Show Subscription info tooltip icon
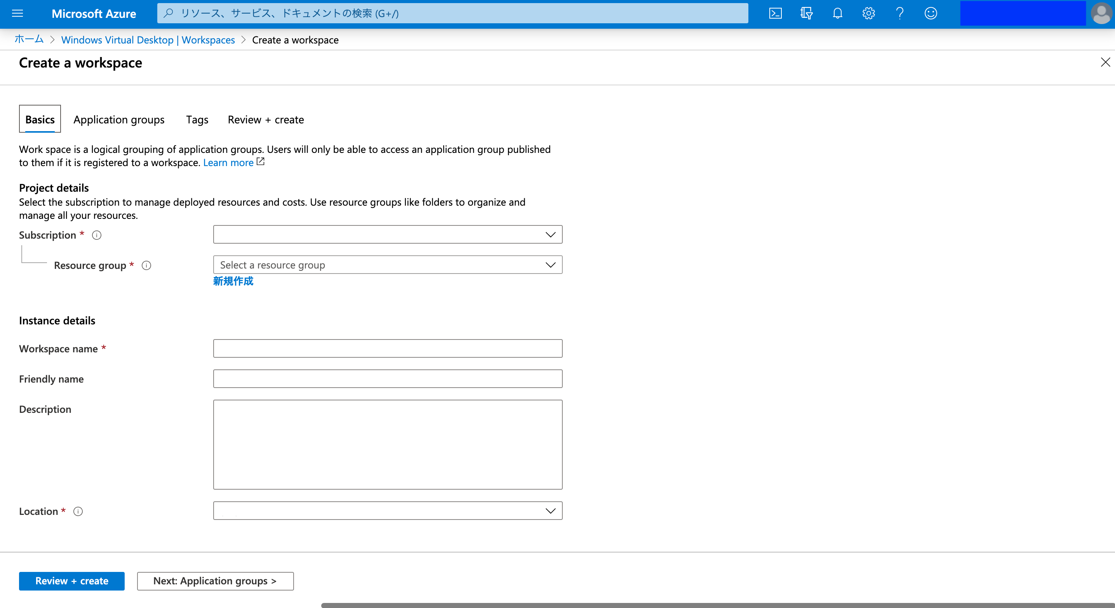 click(97, 235)
